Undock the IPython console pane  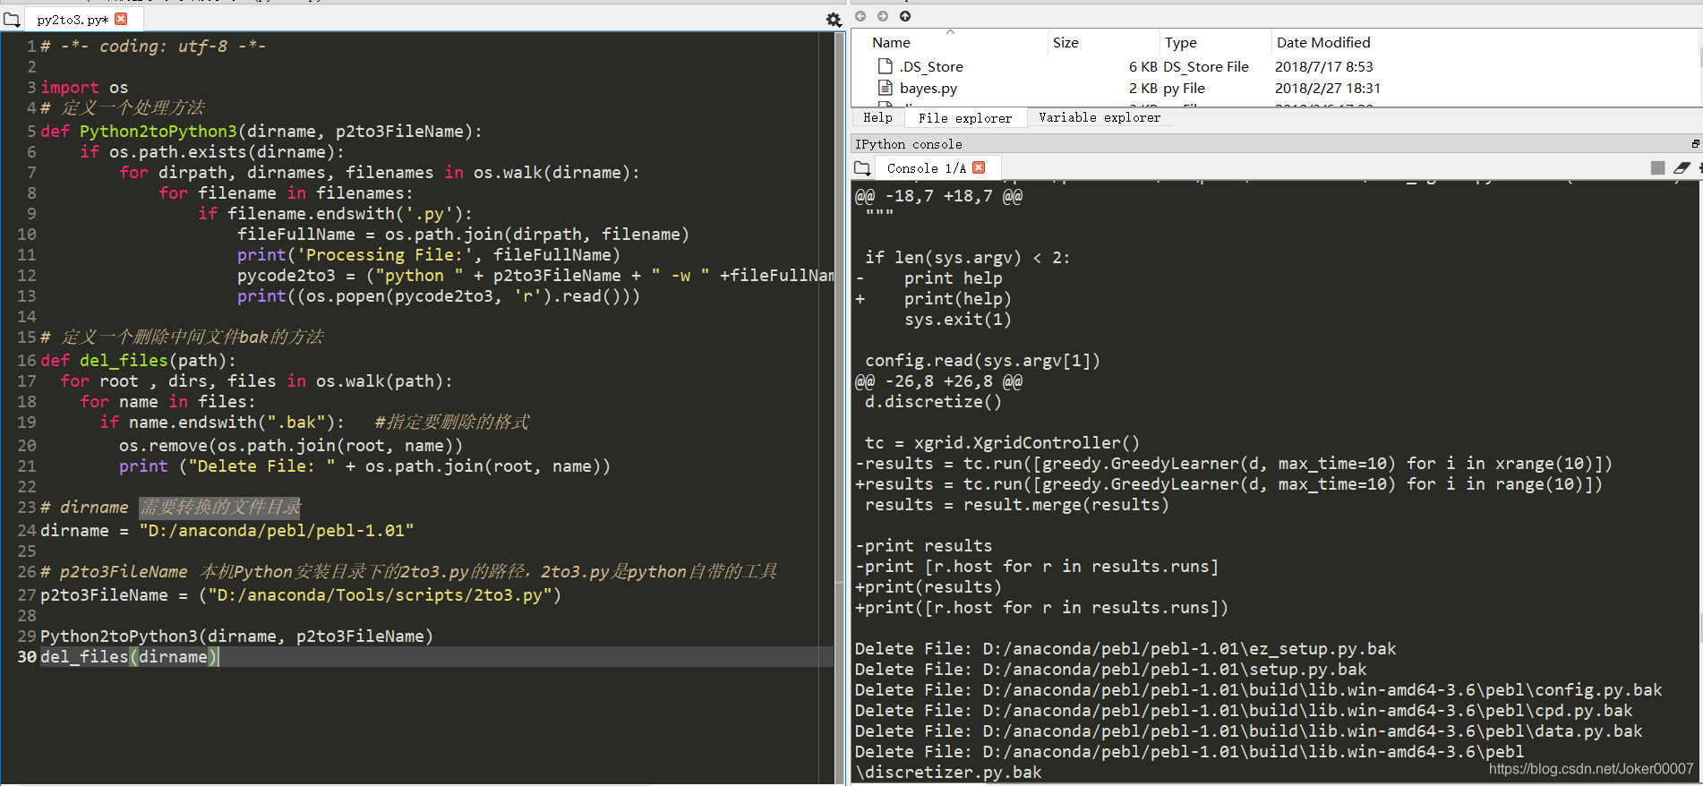pos(1695,143)
